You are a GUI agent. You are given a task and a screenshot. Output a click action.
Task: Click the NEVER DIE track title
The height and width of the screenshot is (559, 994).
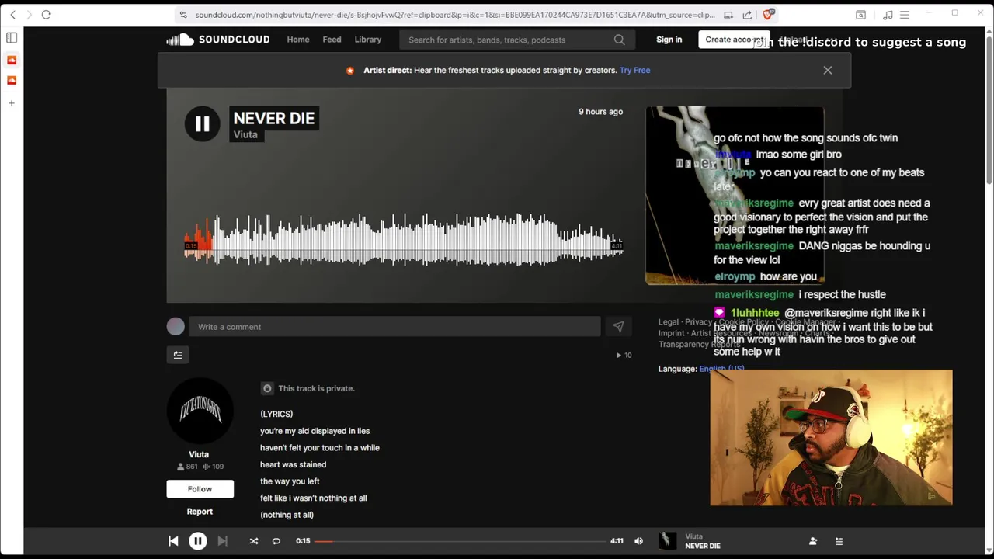pyautogui.click(x=274, y=118)
